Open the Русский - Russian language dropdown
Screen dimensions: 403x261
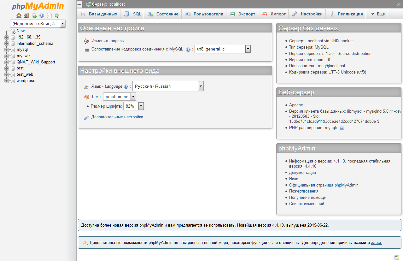tap(168, 86)
